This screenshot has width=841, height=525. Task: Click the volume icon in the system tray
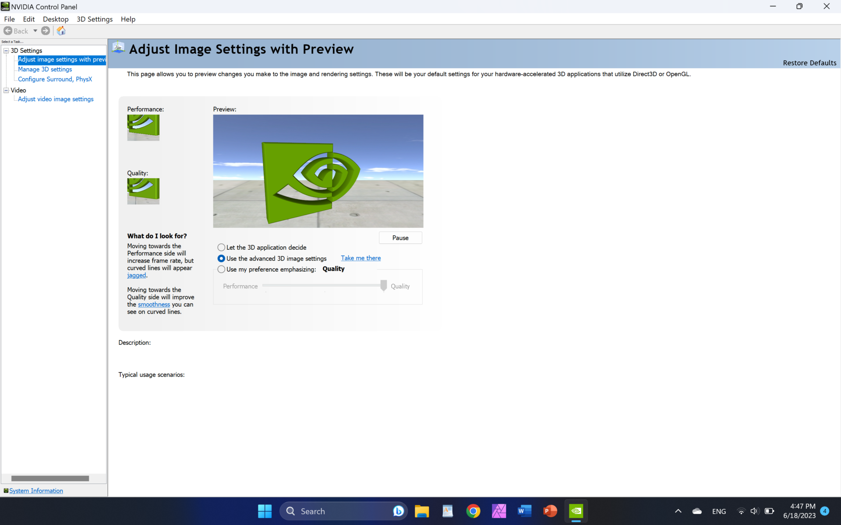pos(755,511)
